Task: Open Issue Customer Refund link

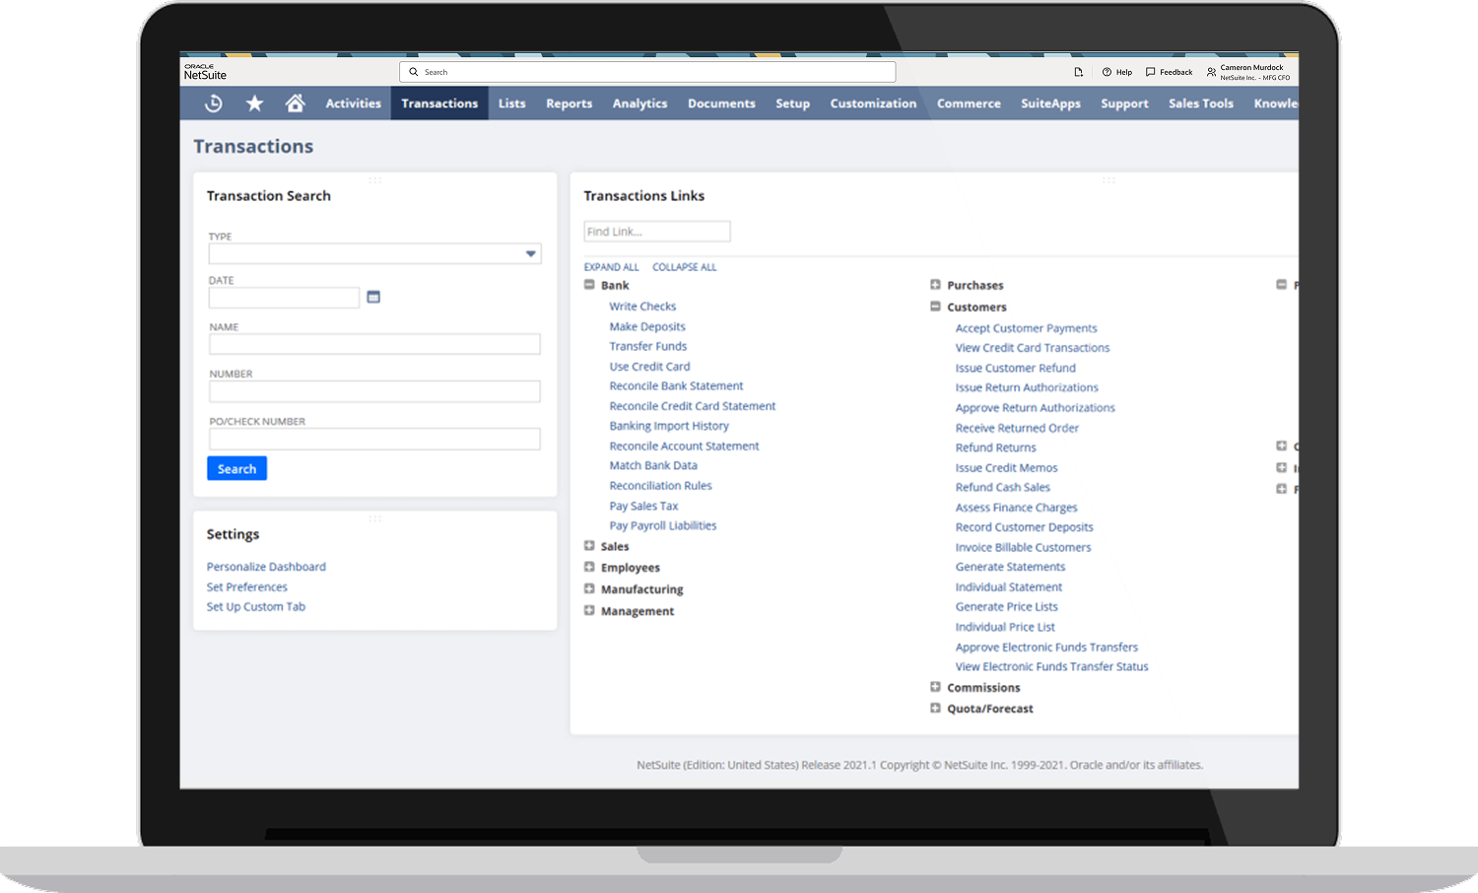Action: pyautogui.click(x=1015, y=368)
